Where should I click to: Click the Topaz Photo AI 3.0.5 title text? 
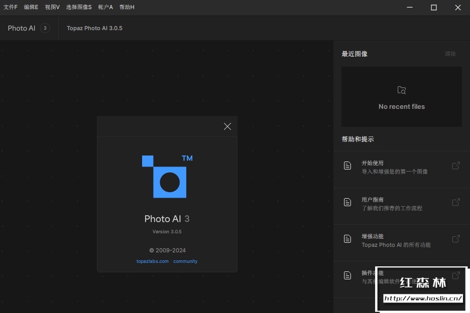click(94, 28)
